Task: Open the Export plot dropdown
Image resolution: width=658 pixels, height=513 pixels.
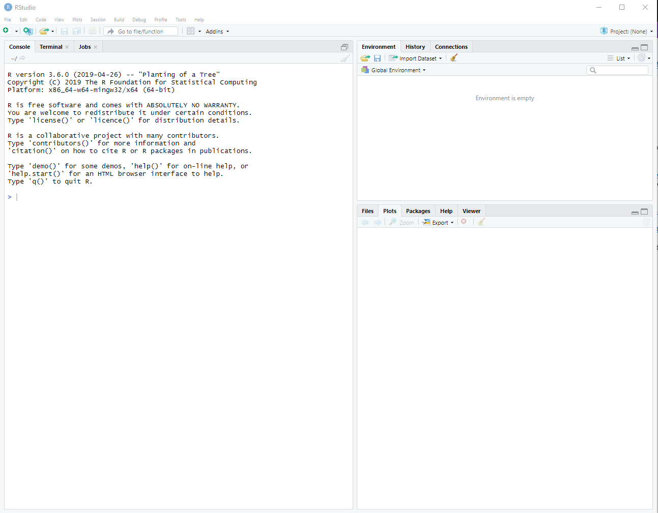Action: (x=438, y=222)
